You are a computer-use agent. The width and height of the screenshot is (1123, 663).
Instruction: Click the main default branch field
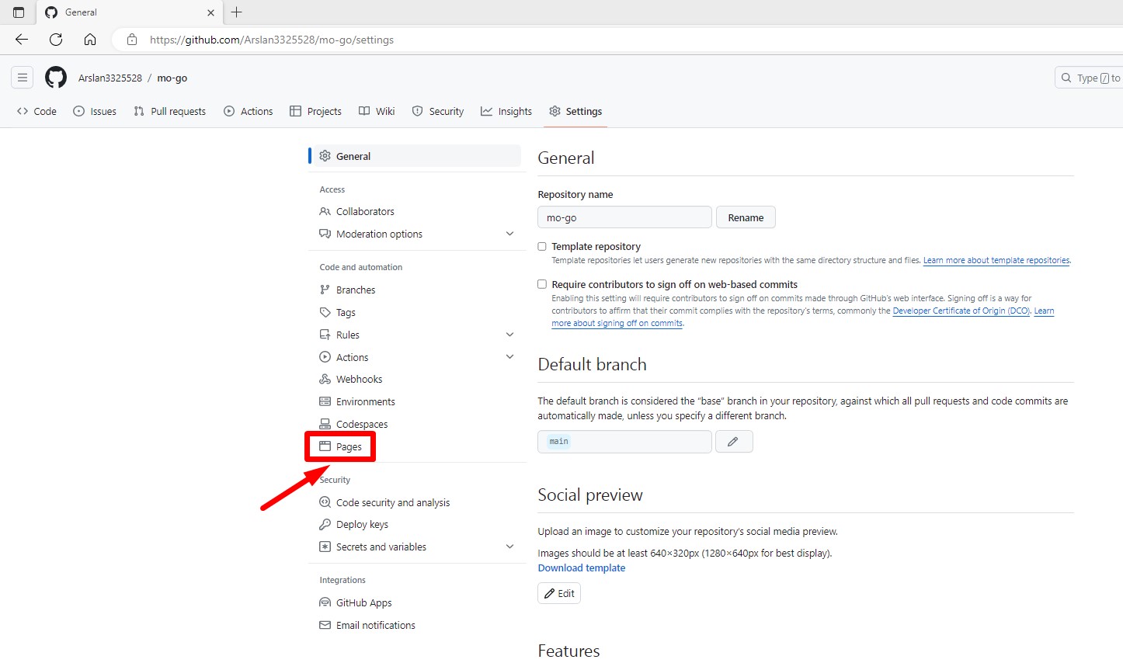point(624,442)
